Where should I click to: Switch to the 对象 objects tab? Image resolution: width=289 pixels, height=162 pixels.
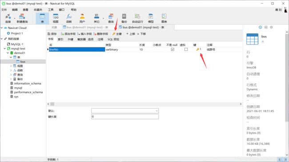click(54, 27)
